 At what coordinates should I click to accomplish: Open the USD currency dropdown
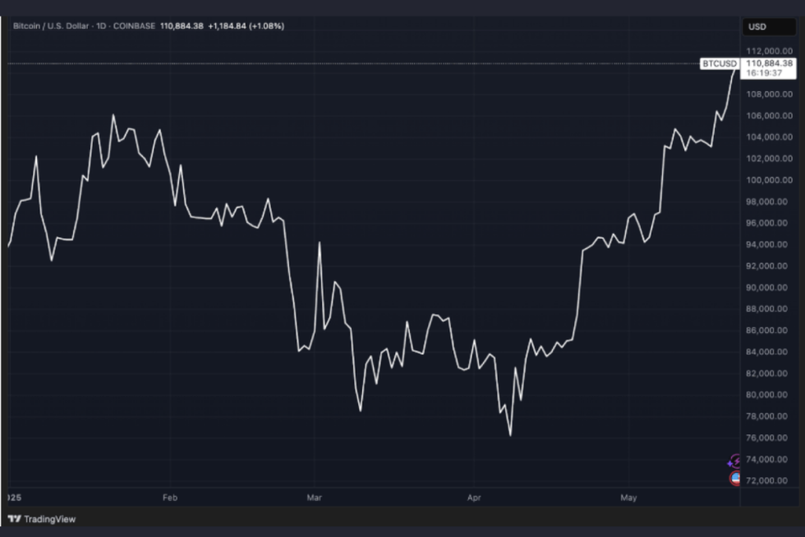769,26
